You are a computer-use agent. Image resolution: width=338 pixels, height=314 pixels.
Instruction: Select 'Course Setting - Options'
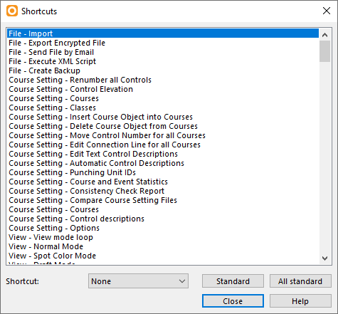163,228
